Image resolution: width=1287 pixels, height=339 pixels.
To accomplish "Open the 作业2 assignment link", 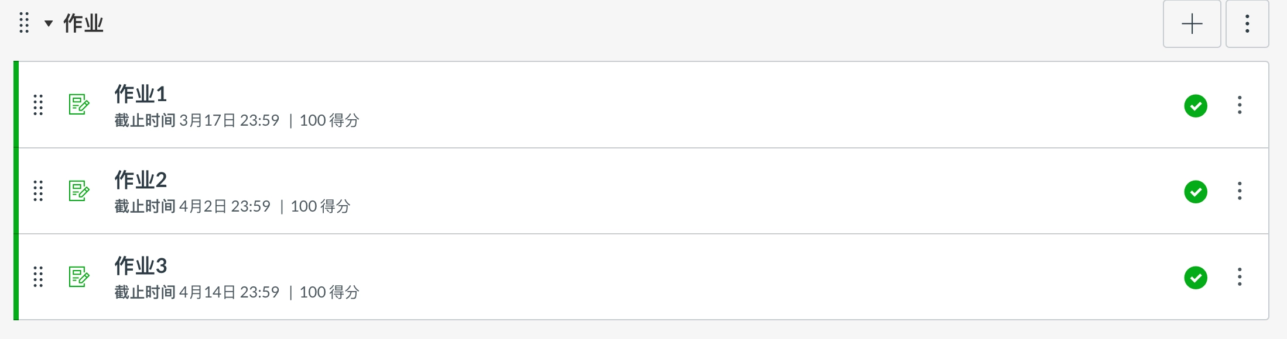I will coord(141,180).
